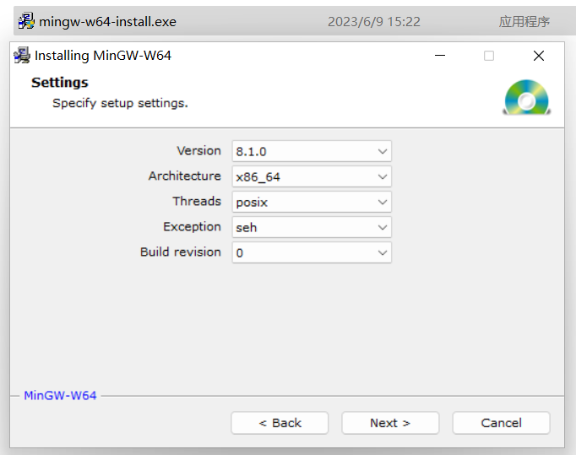Click the Architecture label
The width and height of the screenshot is (576, 455).
point(185,176)
